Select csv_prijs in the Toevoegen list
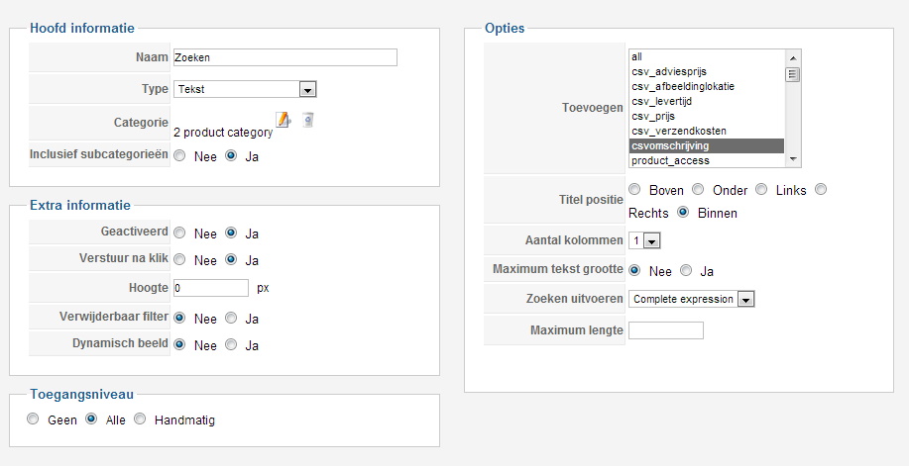Viewport: 909px width, 466px height. point(653,116)
